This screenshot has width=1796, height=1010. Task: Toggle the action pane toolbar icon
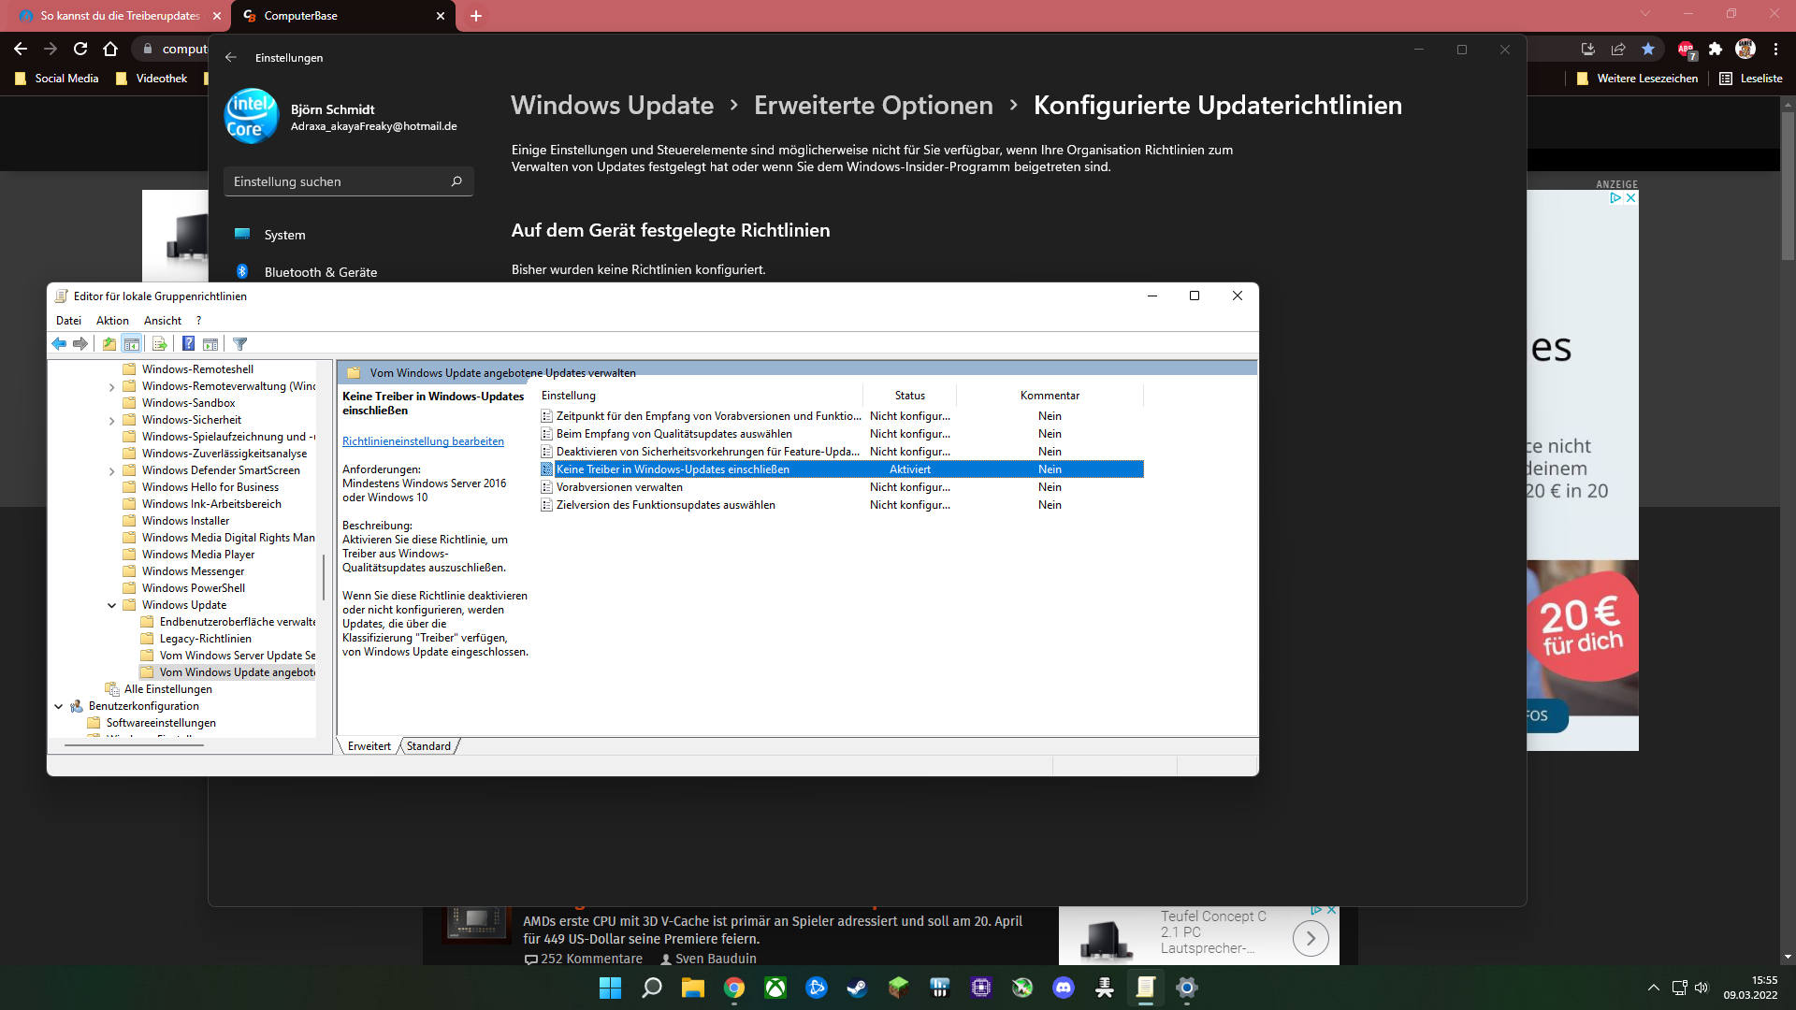click(210, 344)
